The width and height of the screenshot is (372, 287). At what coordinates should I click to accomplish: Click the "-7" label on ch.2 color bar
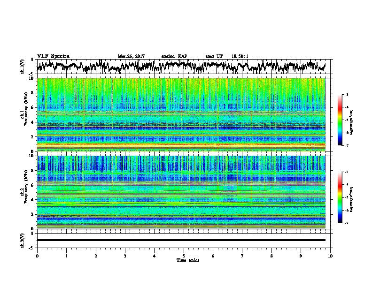click(346, 223)
